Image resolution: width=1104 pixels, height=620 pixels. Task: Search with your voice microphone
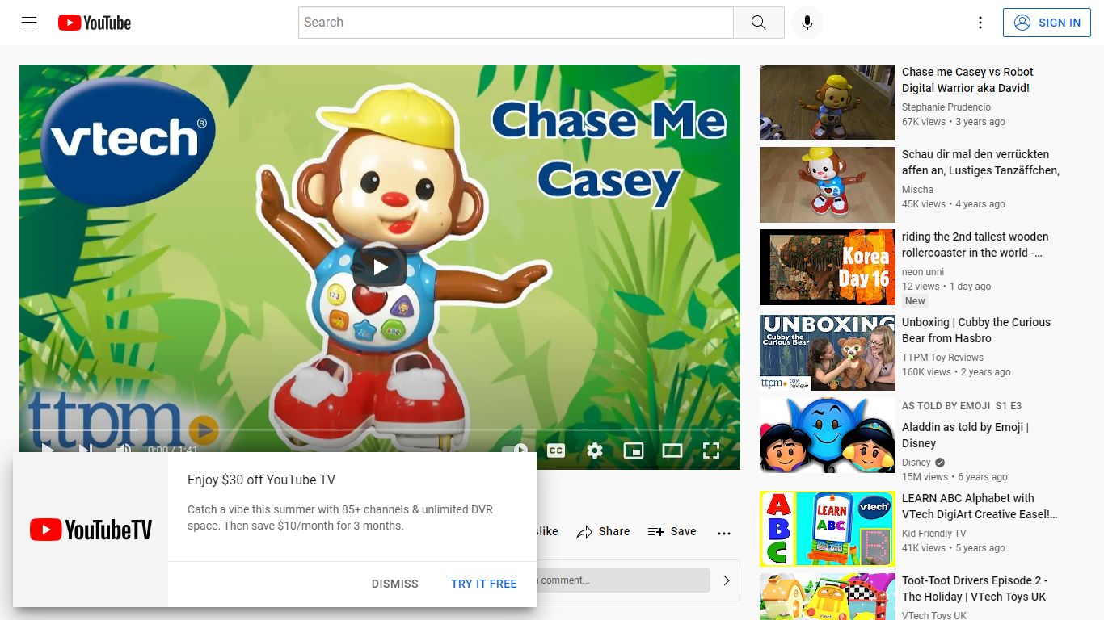(807, 23)
